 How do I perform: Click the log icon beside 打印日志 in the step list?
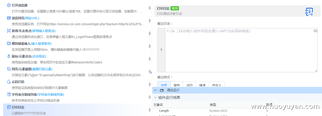(x=9, y=107)
